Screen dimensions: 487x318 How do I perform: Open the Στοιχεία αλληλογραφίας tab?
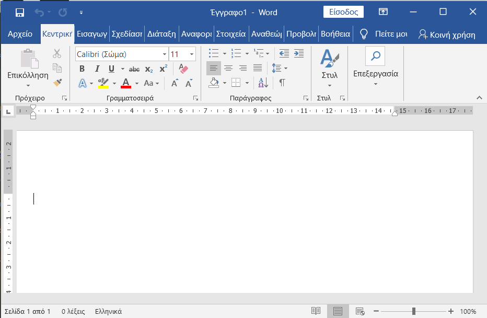(x=231, y=34)
